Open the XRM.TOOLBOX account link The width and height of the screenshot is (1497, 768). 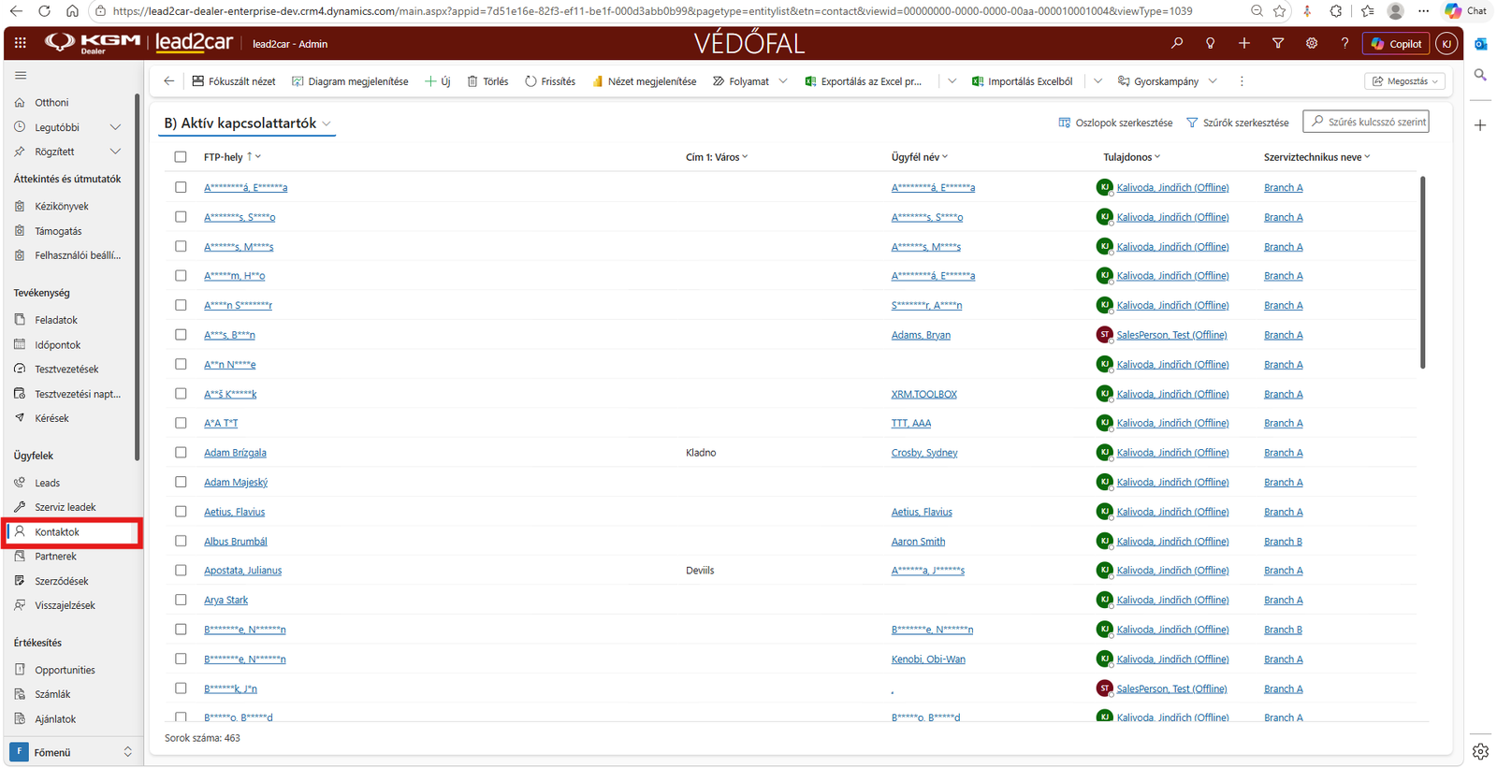923,394
